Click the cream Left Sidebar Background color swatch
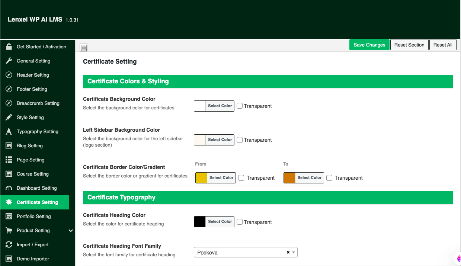 coord(200,140)
